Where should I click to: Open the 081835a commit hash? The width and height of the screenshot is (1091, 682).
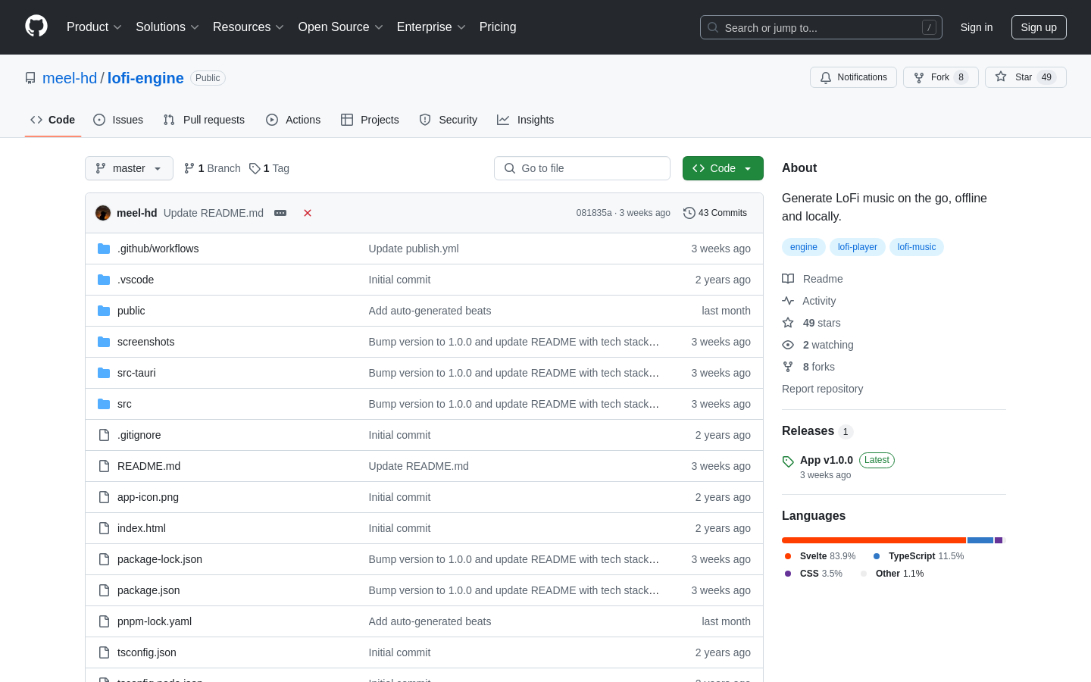tap(594, 213)
